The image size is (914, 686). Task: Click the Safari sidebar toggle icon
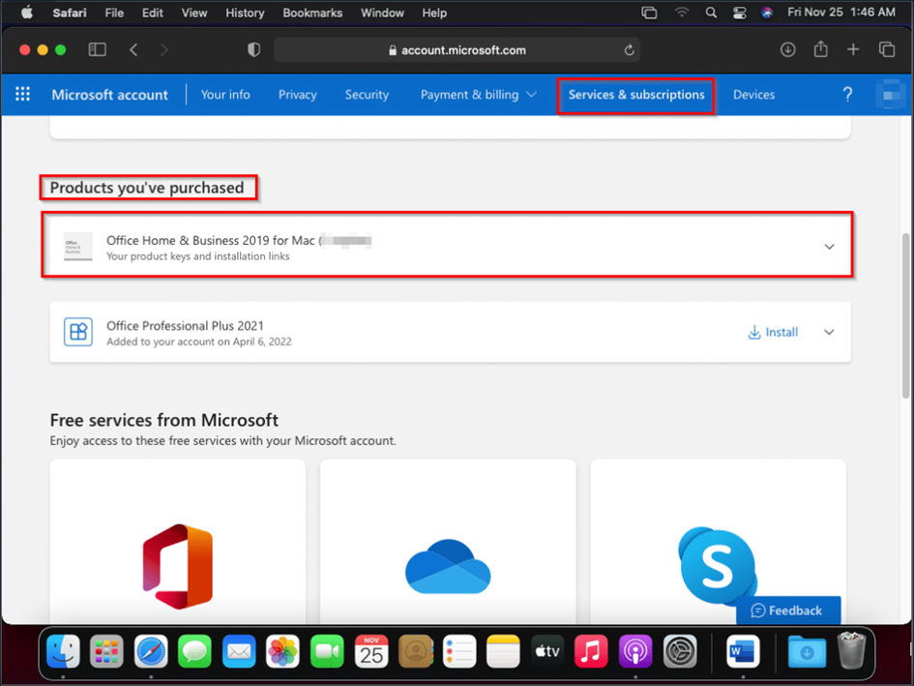click(98, 49)
